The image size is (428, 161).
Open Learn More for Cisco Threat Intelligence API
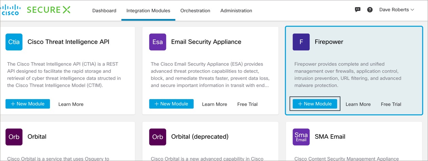(71, 104)
